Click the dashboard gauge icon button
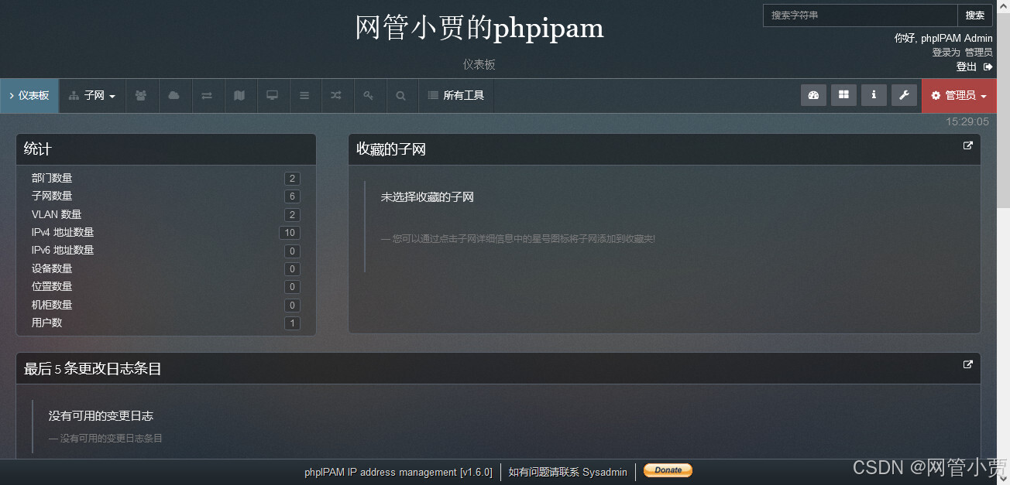Image resolution: width=1010 pixels, height=485 pixels. pyautogui.click(x=813, y=95)
